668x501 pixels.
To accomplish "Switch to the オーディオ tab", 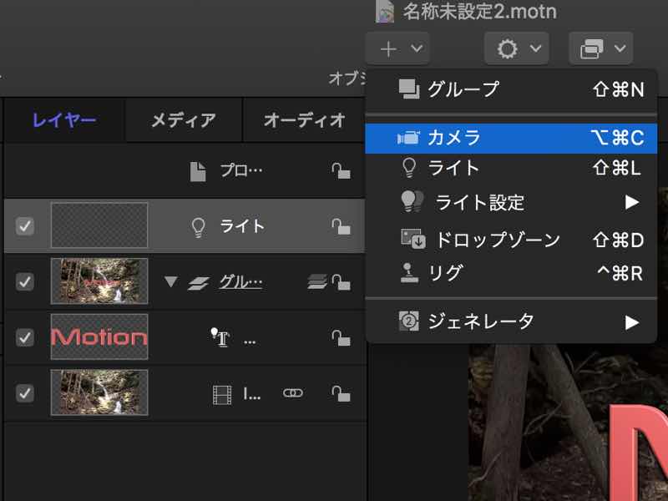I will [x=304, y=120].
